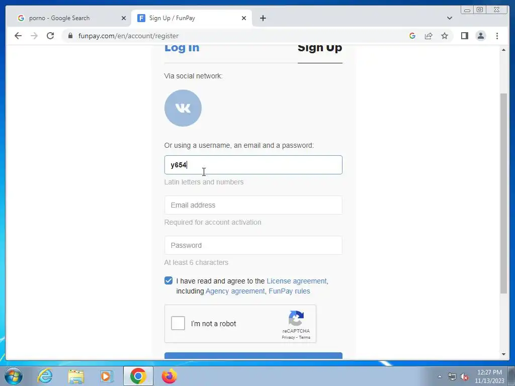Open the Chrome profile avatar

point(481,36)
